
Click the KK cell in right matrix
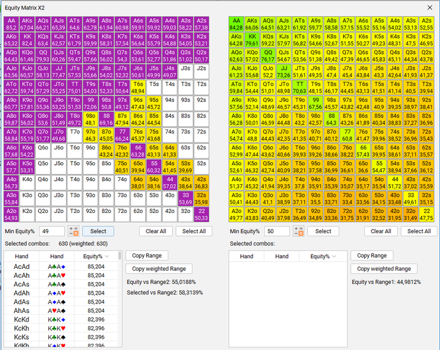tap(252, 40)
